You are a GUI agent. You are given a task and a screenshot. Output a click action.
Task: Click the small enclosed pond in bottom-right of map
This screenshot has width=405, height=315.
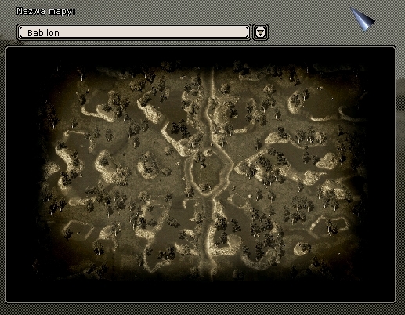click(x=330, y=226)
